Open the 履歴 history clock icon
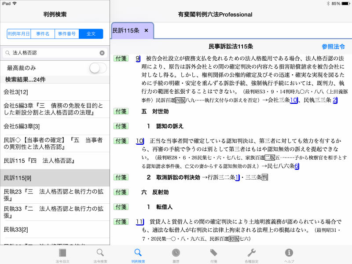Screen dimensions: 352x264 click(176, 253)
